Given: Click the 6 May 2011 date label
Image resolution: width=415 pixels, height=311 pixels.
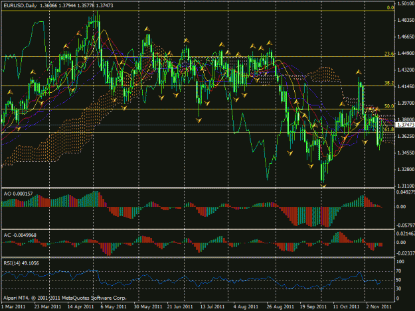Looking at the screenshot, I should click(114, 306).
